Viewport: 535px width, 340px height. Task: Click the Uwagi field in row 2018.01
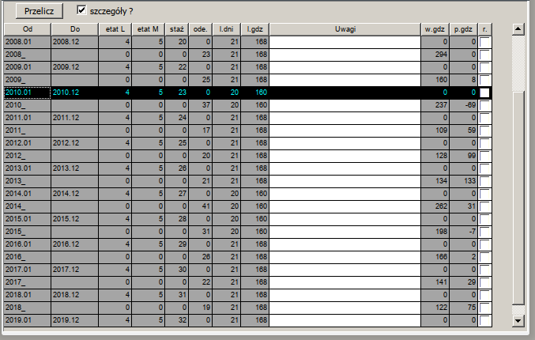click(x=345, y=295)
